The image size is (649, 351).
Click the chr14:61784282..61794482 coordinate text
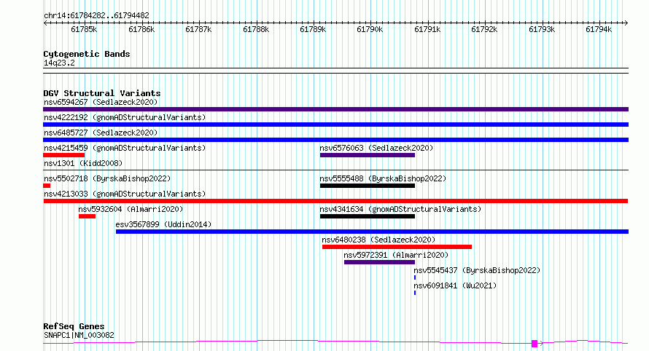point(96,16)
